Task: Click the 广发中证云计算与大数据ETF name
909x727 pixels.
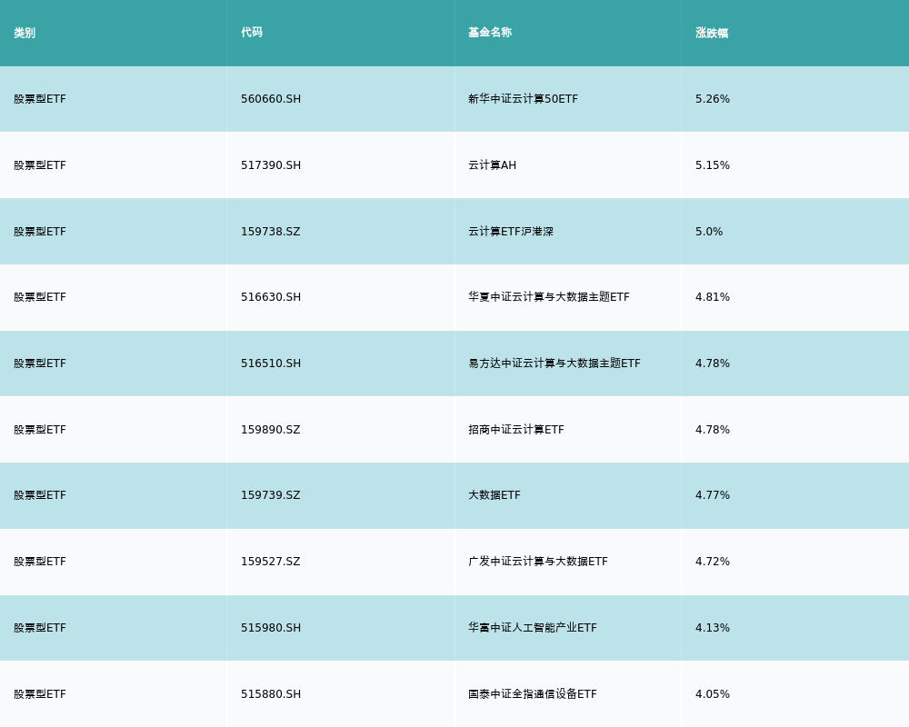Action: (538, 562)
